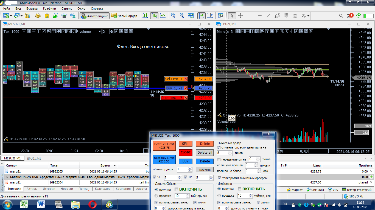Image resolution: width=375 pixels, height=210 pixels.
Task: Zoom out the chart with magnifier minus
Action: coord(182,16)
